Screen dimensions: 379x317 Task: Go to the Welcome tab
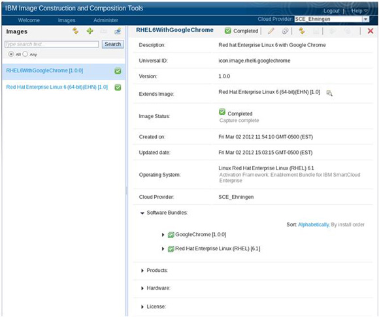29,20
